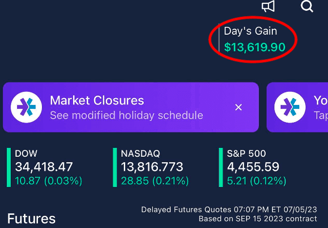The image size is (328, 228).
Task: Click the S&P 500 value 4,455.59
Action: pos(253,167)
